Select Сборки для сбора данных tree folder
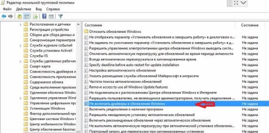 coord(52,35)
